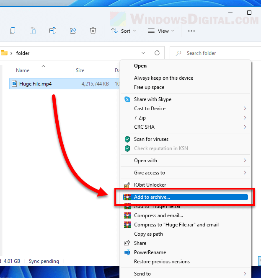Choose Compress and email...
Viewport: 261px width, 278px height.
pos(185,216)
